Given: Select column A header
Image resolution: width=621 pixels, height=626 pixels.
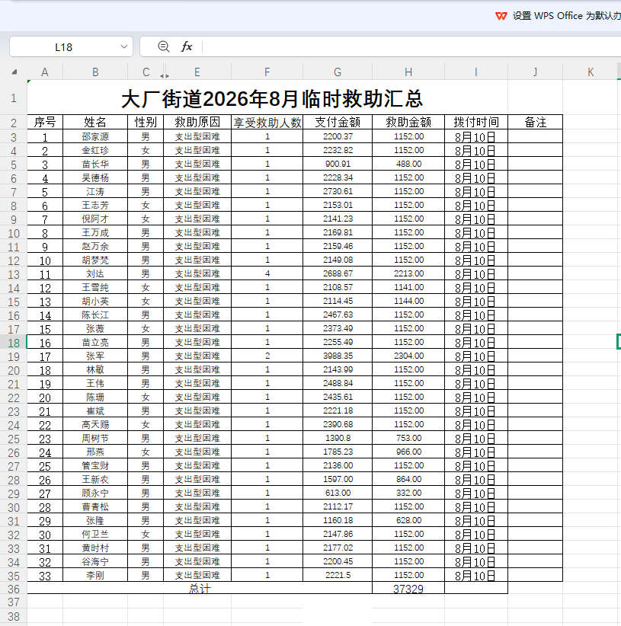Looking at the screenshot, I should click(x=45, y=72).
